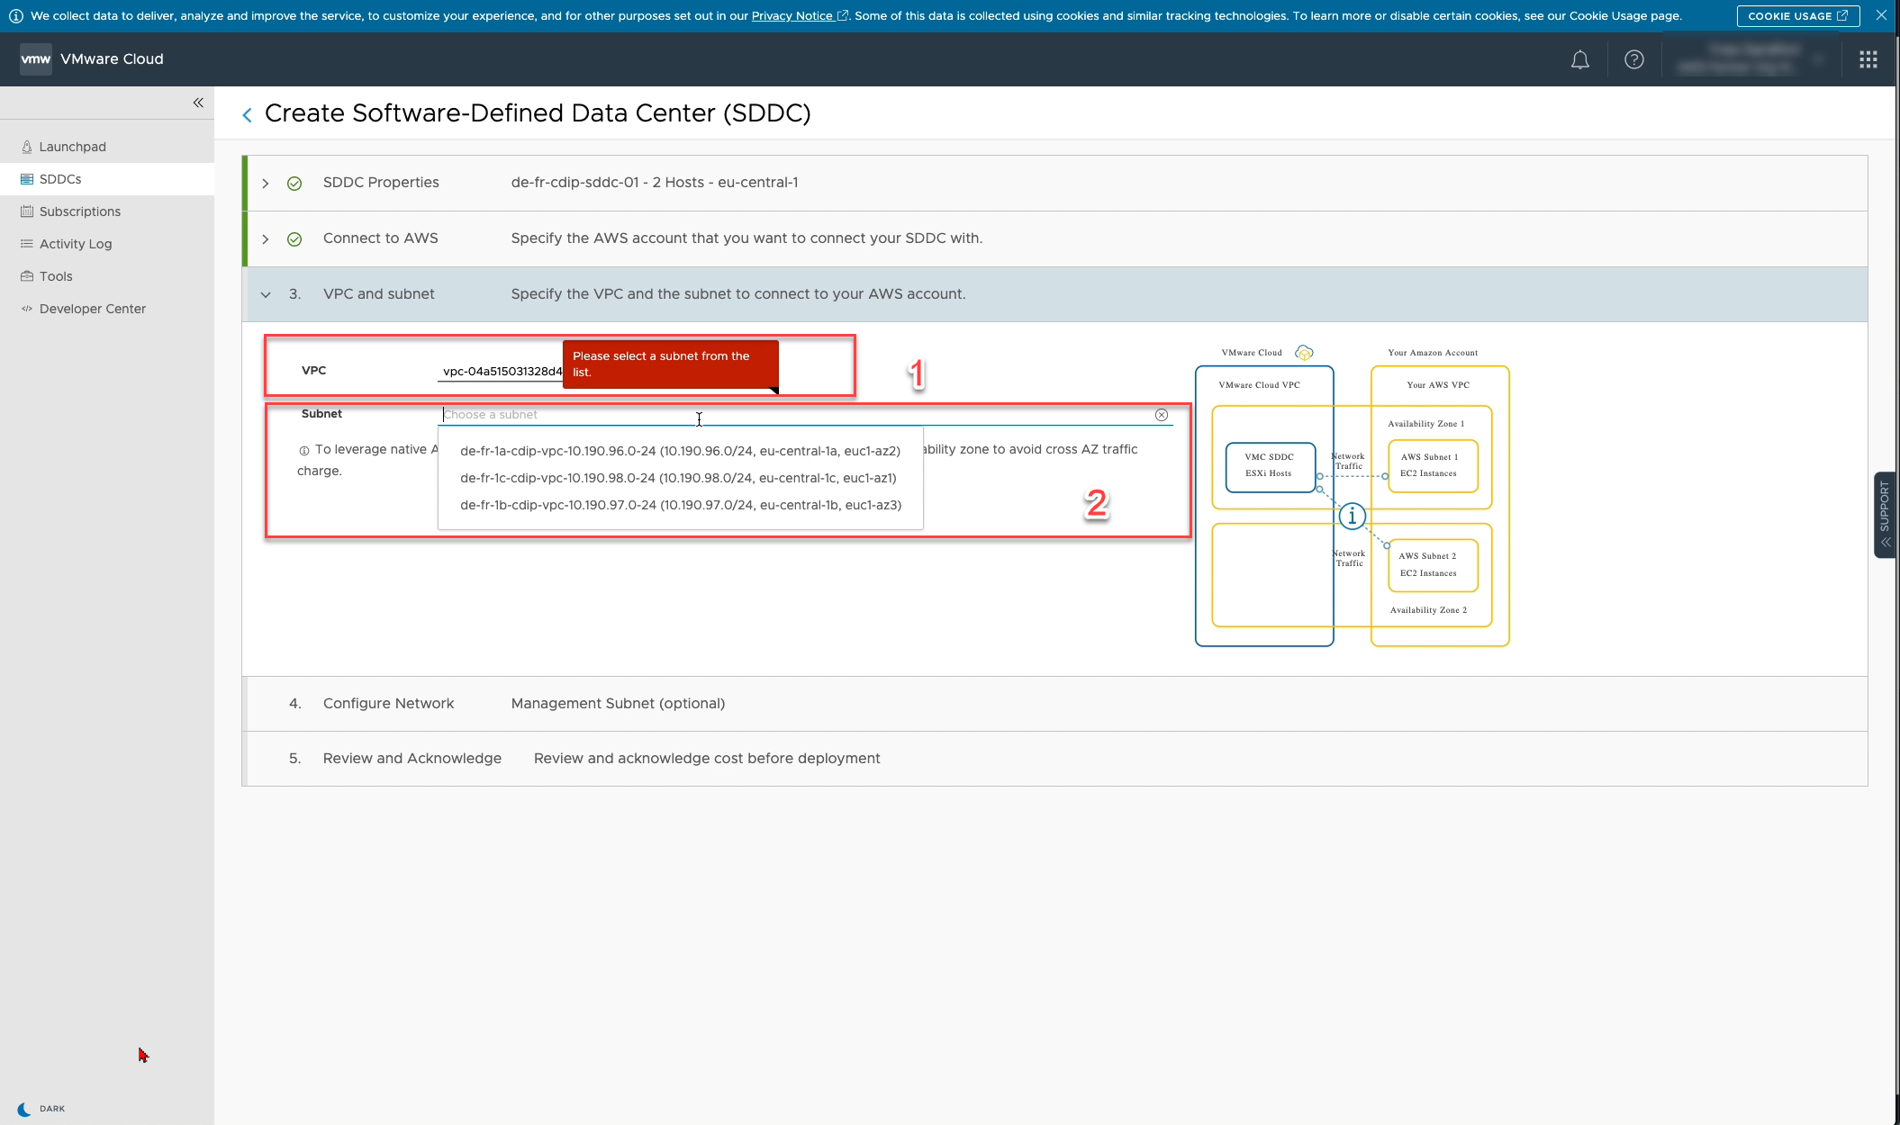Click the info icon in the network diagram
The image size is (1900, 1125).
(x=1352, y=516)
